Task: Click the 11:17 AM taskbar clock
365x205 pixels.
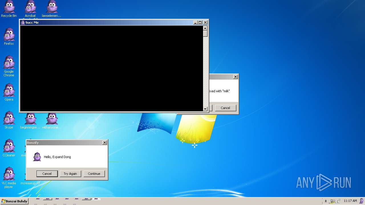Action: point(350,201)
